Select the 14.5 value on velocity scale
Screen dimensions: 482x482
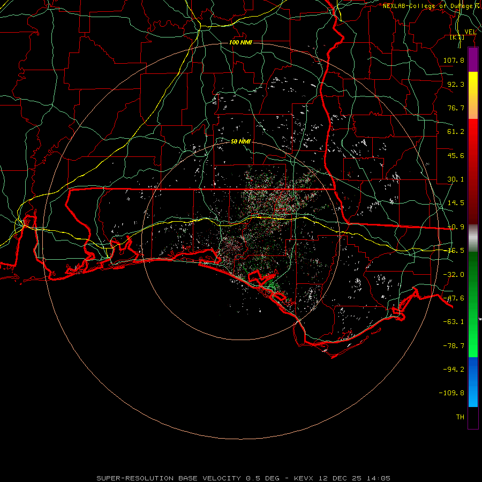pos(456,203)
